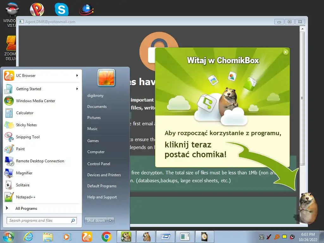Open globe browser desktop shortcut
The height and width of the screenshot is (243, 324).
(86, 9)
